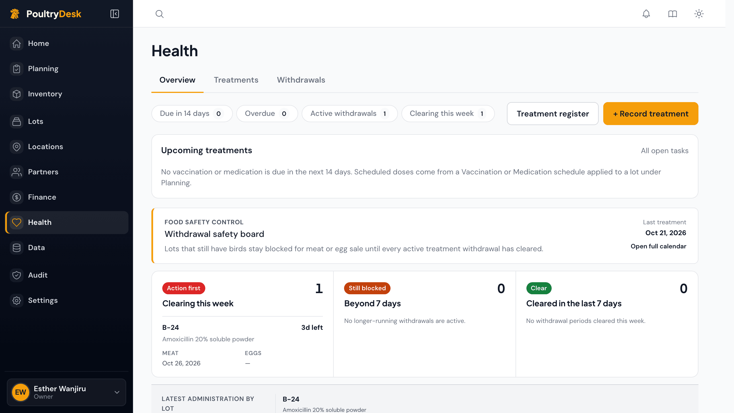Viewport: 734px width, 413px height.
Task: Switch to the Withdrawals tab
Action: point(301,80)
